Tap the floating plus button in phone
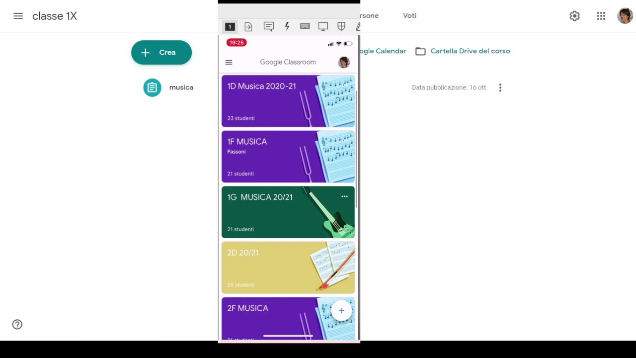Viewport: 636px width, 358px height. tap(341, 311)
